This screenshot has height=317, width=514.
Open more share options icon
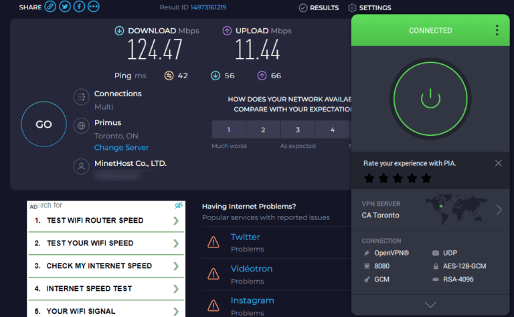pyautogui.click(x=94, y=7)
